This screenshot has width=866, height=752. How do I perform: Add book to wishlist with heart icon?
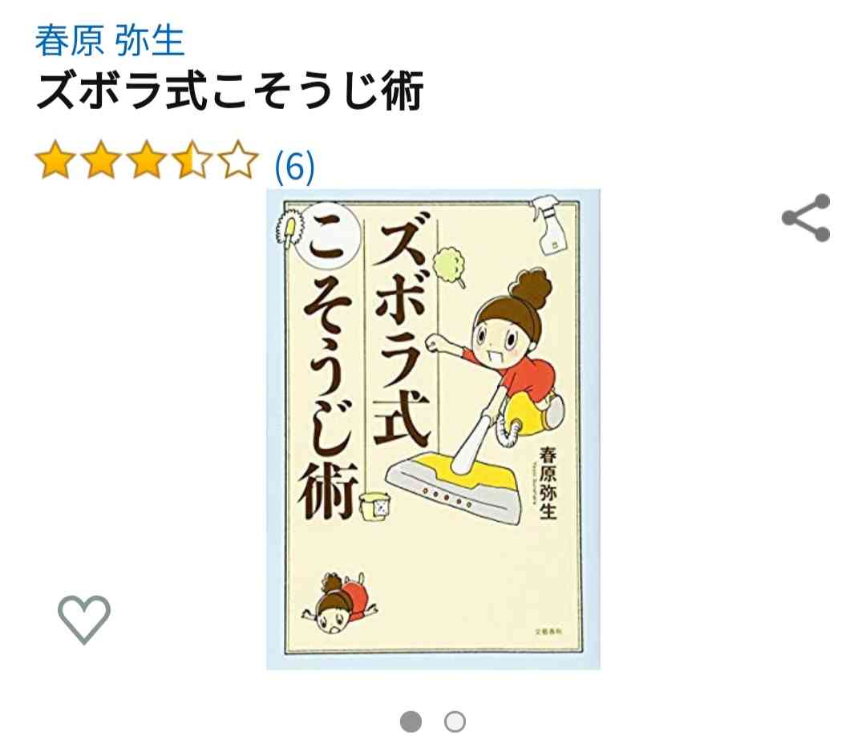coord(84,619)
